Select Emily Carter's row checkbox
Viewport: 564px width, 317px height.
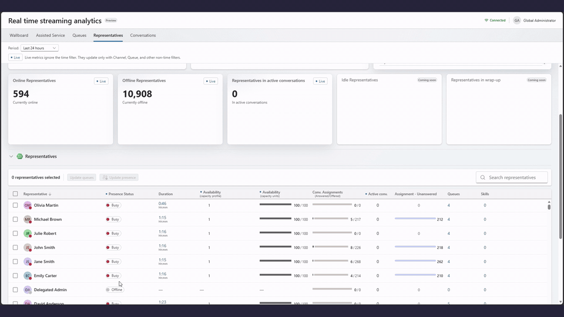(x=15, y=276)
